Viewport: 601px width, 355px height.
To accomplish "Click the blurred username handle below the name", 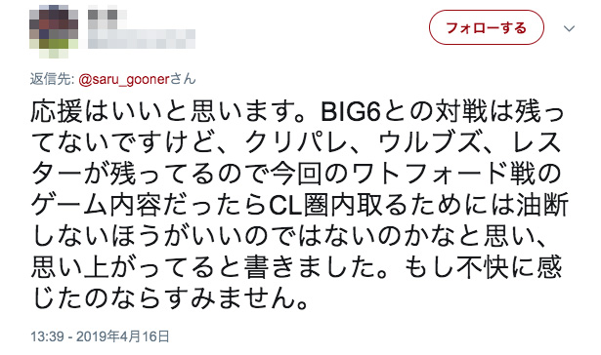I will pos(142,39).
